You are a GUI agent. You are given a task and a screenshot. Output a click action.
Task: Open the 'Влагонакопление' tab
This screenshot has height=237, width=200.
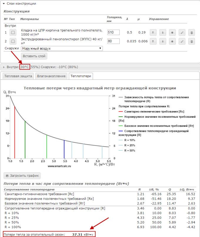(x=51, y=76)
